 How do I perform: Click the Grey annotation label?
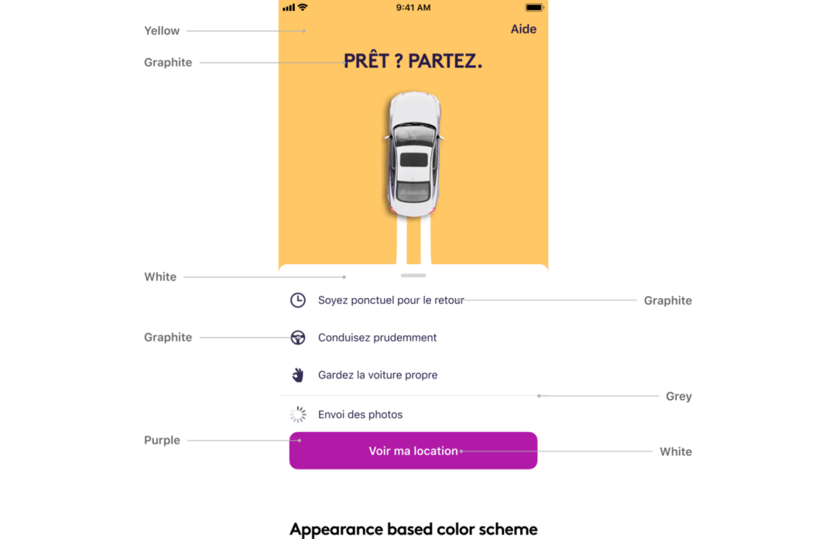click(x=678, y=397)
